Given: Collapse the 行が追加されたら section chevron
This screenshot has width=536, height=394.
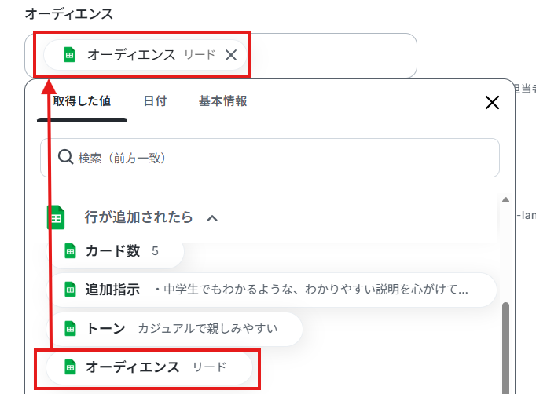Looking at the screenshot, I should 212,218.
